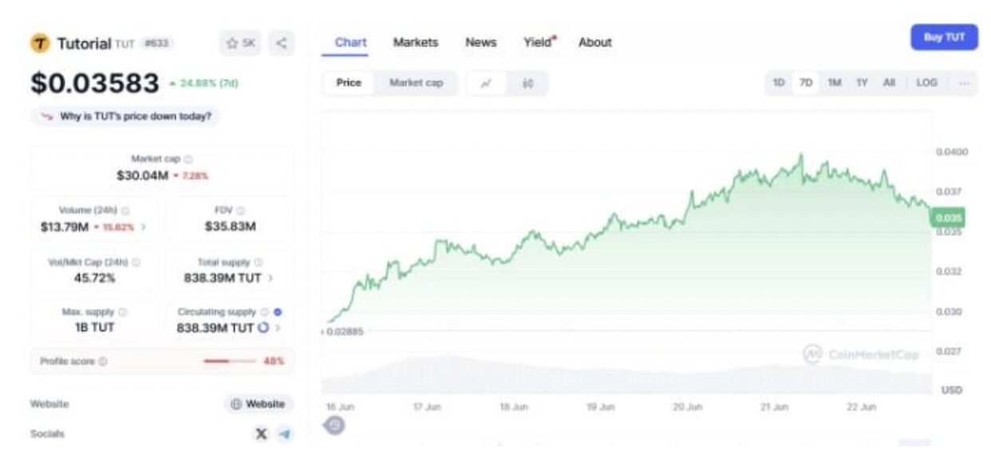This screenshot has height=455, width=991.
Task: Switch to line chart icon
Action: pos(486,83)
